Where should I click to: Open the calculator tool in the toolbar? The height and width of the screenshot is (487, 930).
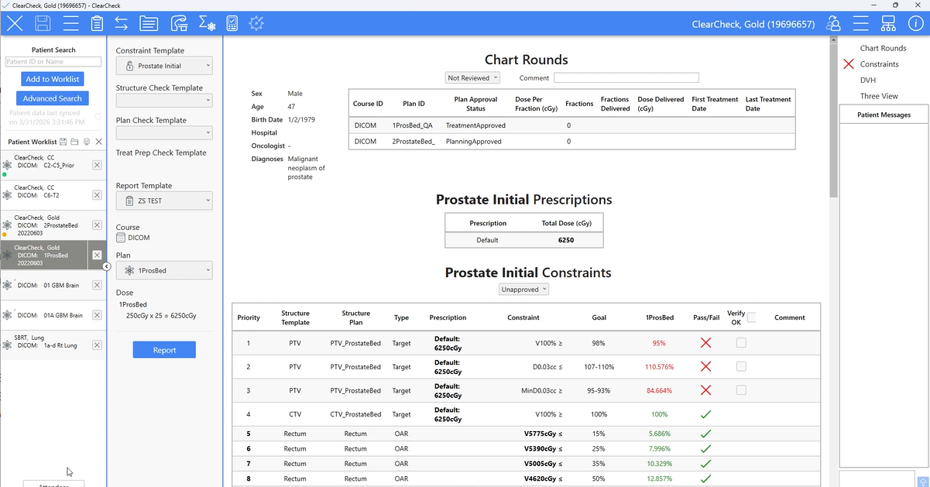232,23
